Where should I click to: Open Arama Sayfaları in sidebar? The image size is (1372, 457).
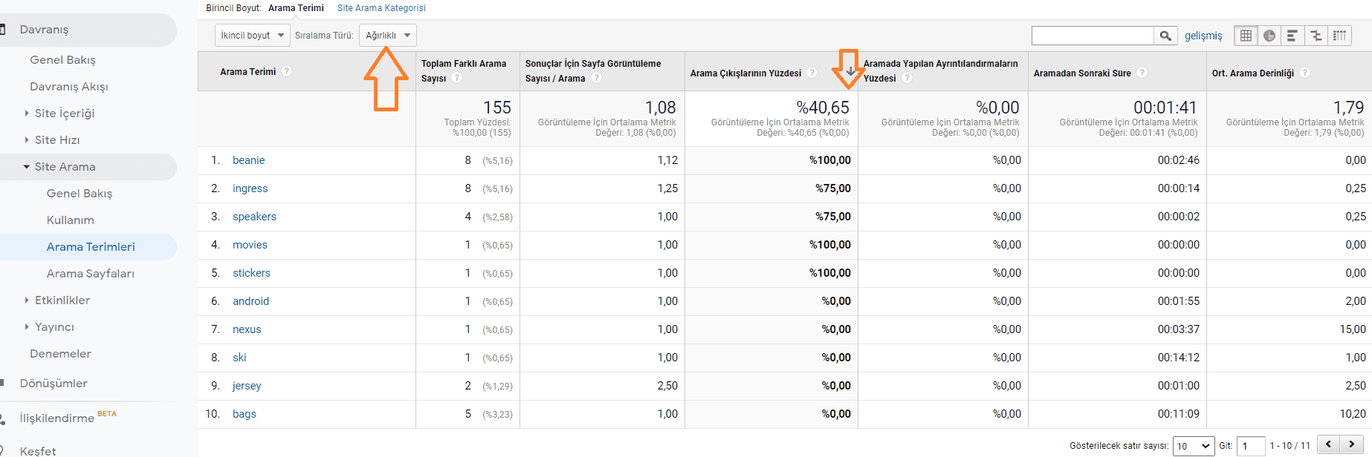tap(90, 273)
